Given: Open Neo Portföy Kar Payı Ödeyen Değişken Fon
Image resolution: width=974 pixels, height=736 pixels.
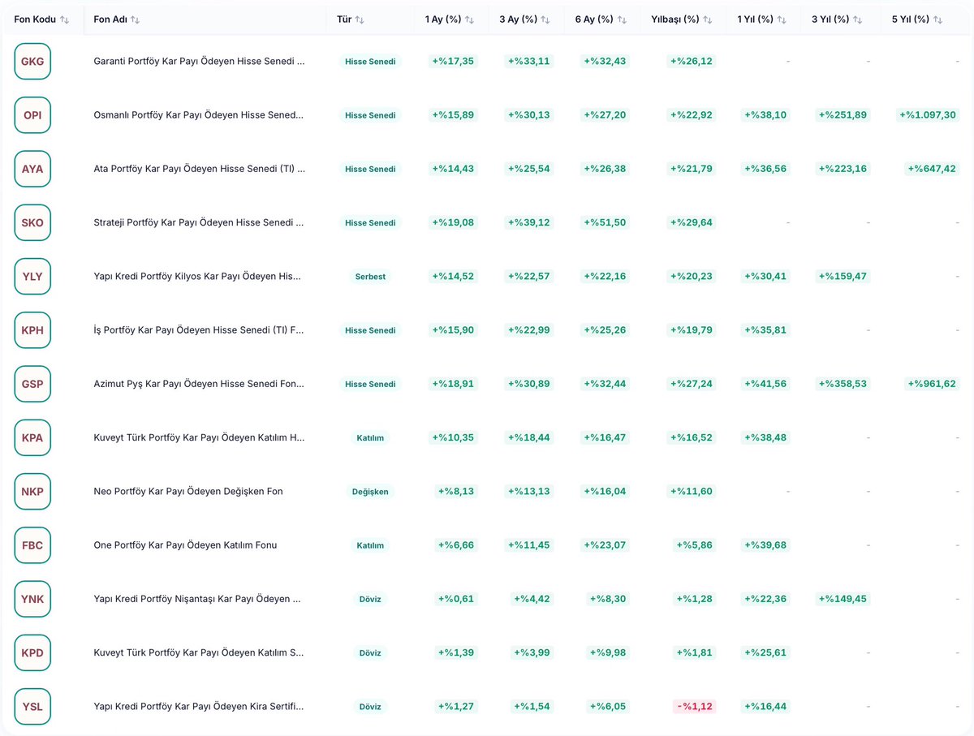Looking at the screenshot, I should point(188,491).
